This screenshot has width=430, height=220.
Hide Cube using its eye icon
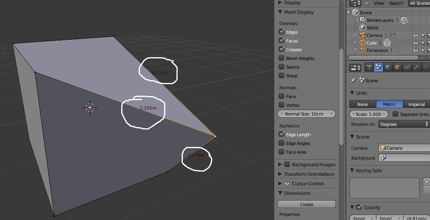pyautogui.click(x=415, y=43)
